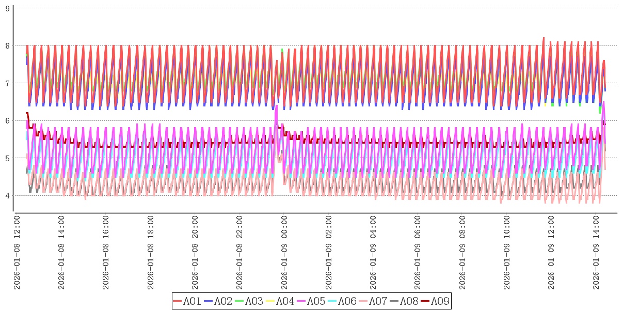The height and width of the screenshot is (310, 623).
Task: Click the 2026-01-08 22:00 x-axis label
Action: click(240, 253)
